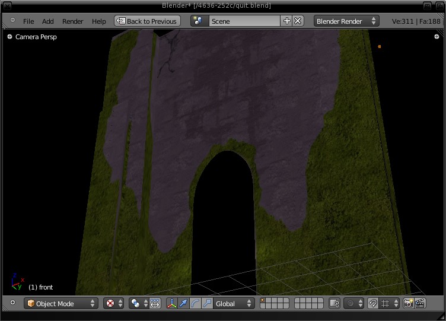Open the File menu

point(28,21)
